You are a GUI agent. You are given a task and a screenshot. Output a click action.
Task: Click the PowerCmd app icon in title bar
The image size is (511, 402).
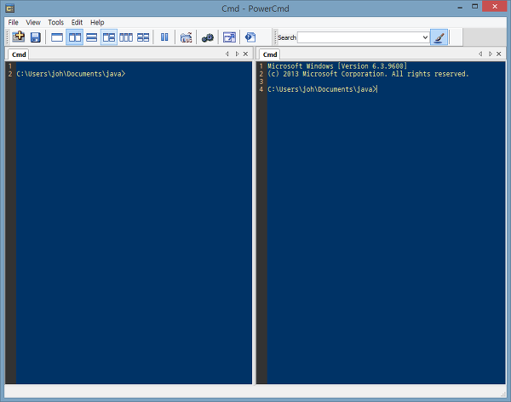pos(9,8)
